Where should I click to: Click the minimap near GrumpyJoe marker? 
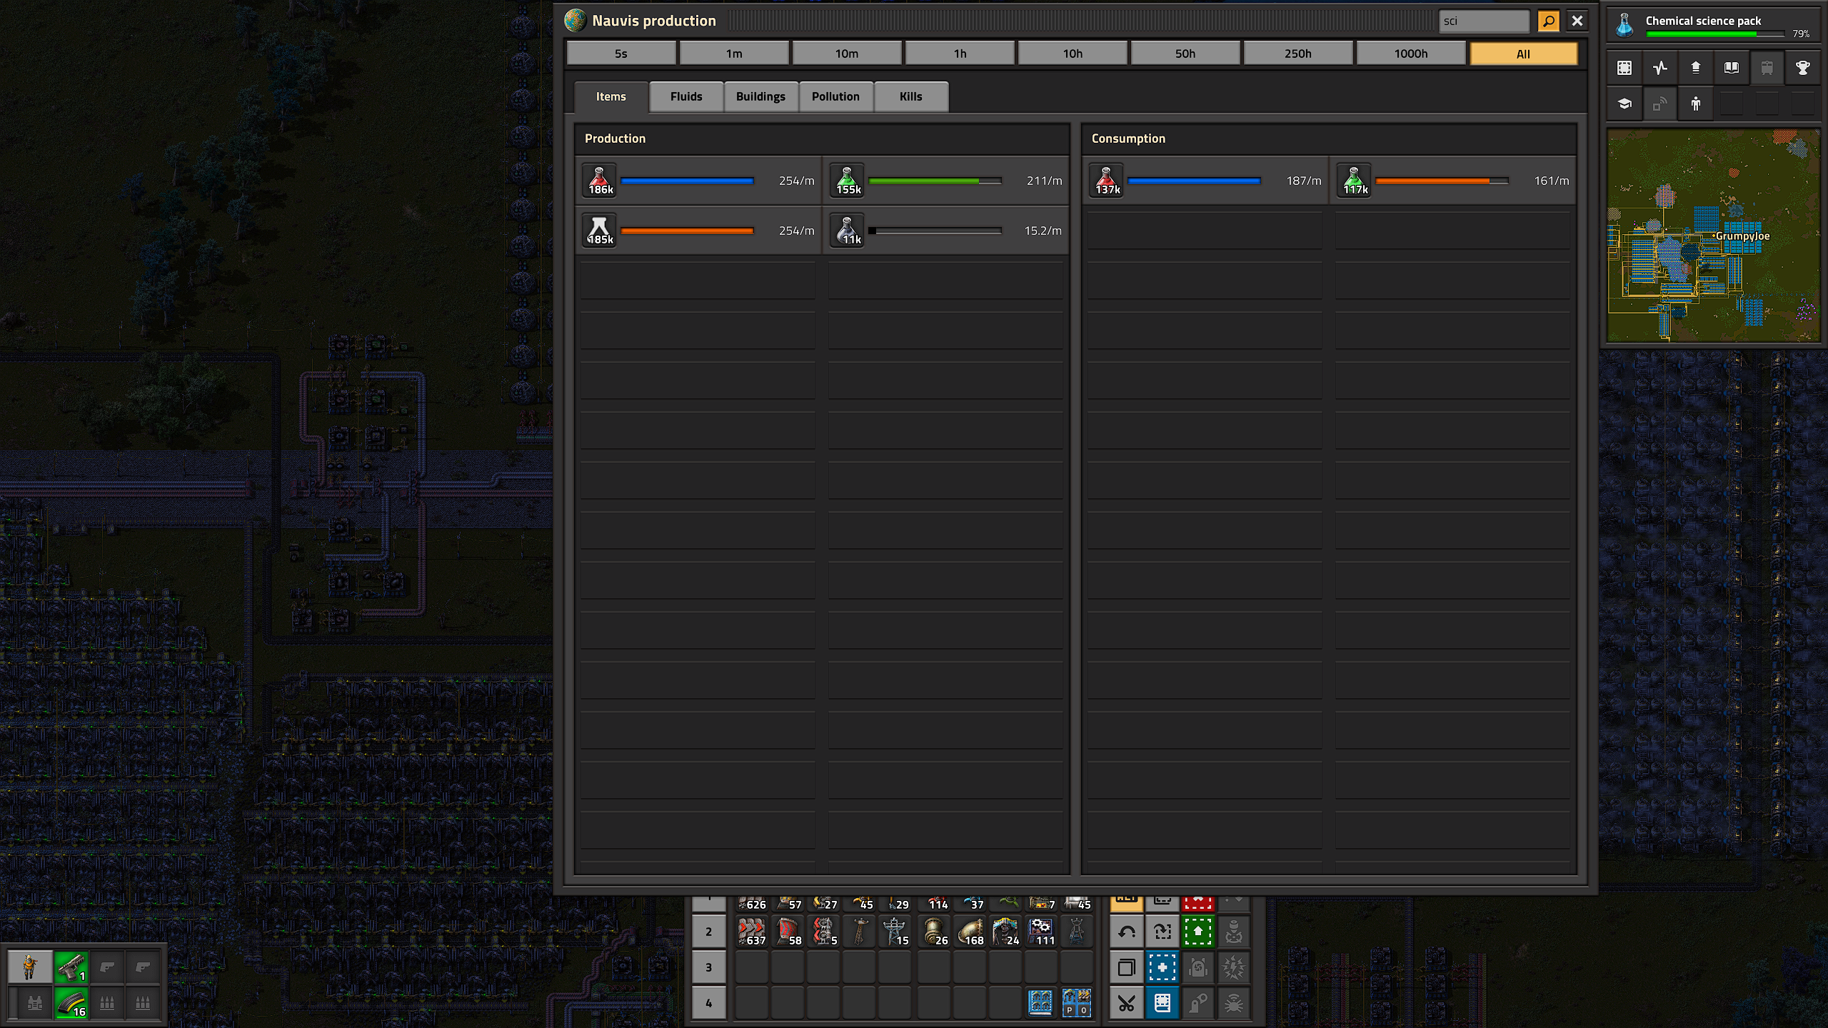1714,236
